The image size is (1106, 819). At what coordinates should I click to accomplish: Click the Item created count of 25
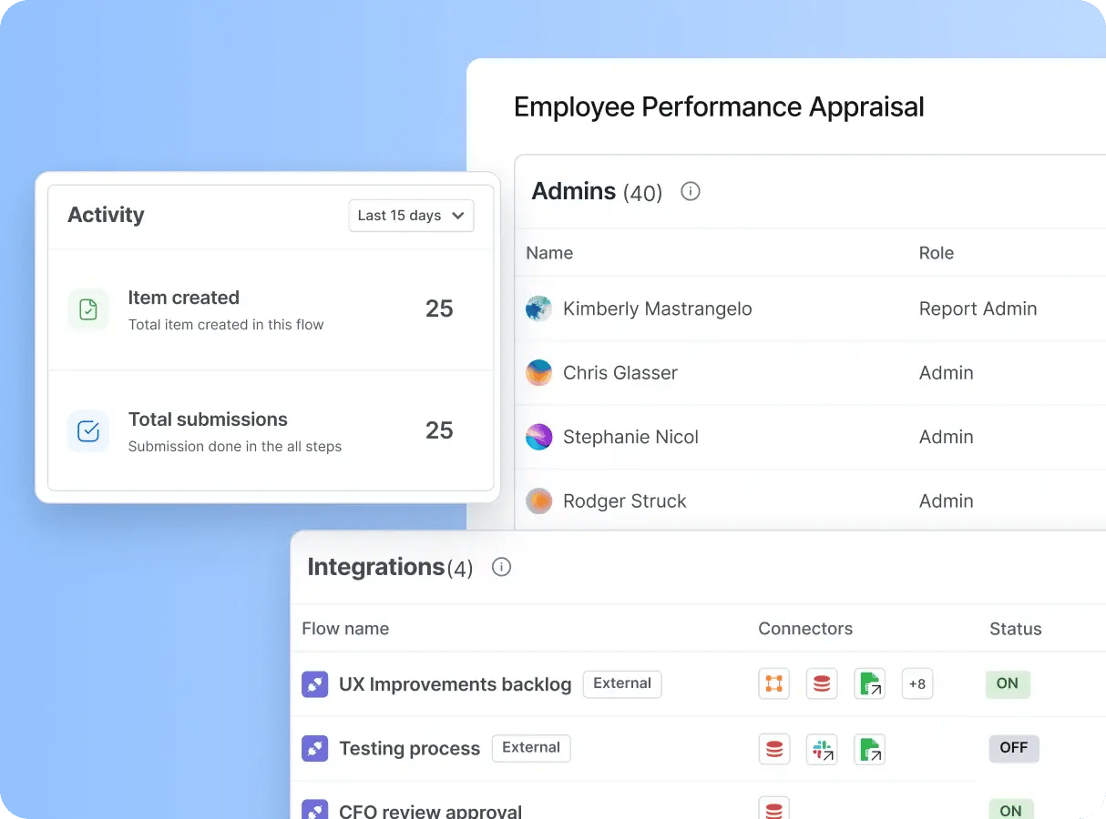coord(439,308)
